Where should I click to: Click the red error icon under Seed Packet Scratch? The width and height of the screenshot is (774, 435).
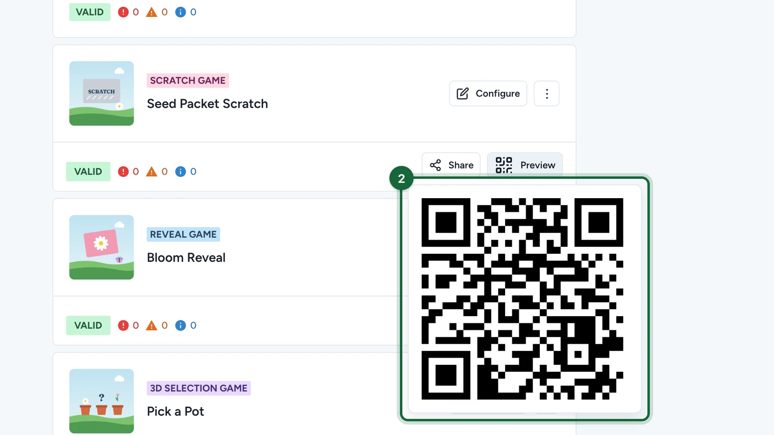(x=123, y=172)
